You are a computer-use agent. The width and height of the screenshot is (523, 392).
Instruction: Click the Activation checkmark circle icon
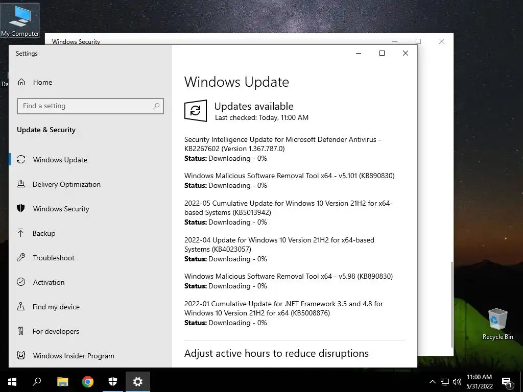(x=21, y=282)
